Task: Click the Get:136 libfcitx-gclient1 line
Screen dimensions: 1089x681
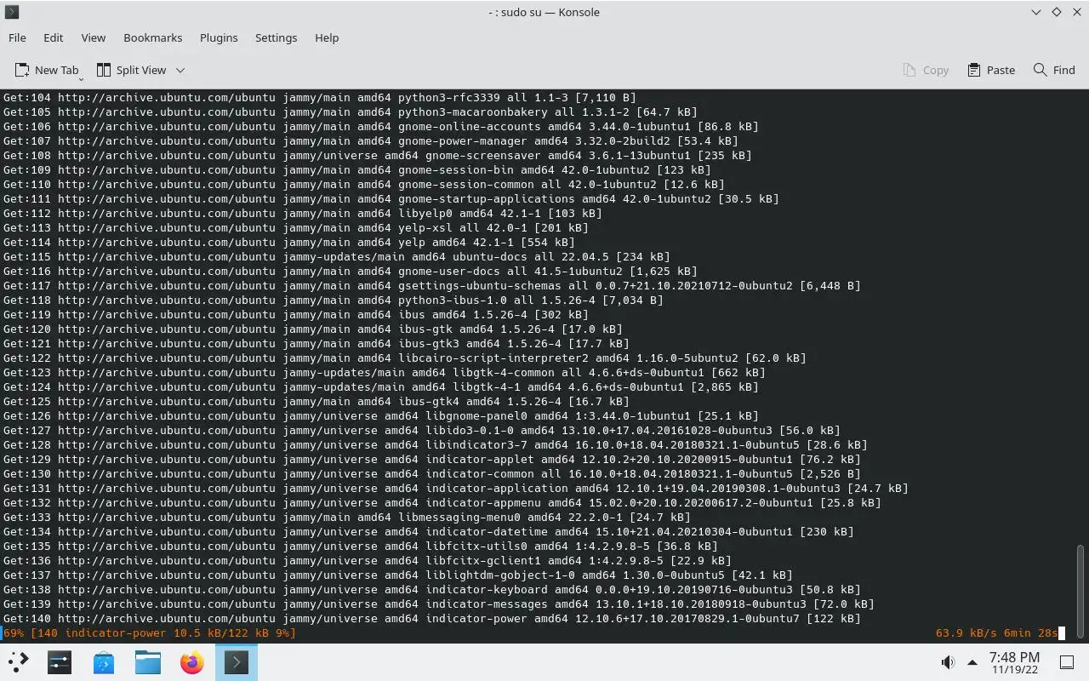Action: point(368,560)
